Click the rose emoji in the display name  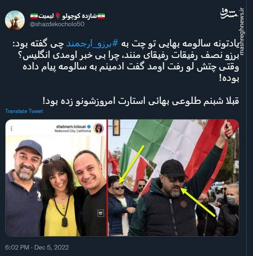coord(58,16)
